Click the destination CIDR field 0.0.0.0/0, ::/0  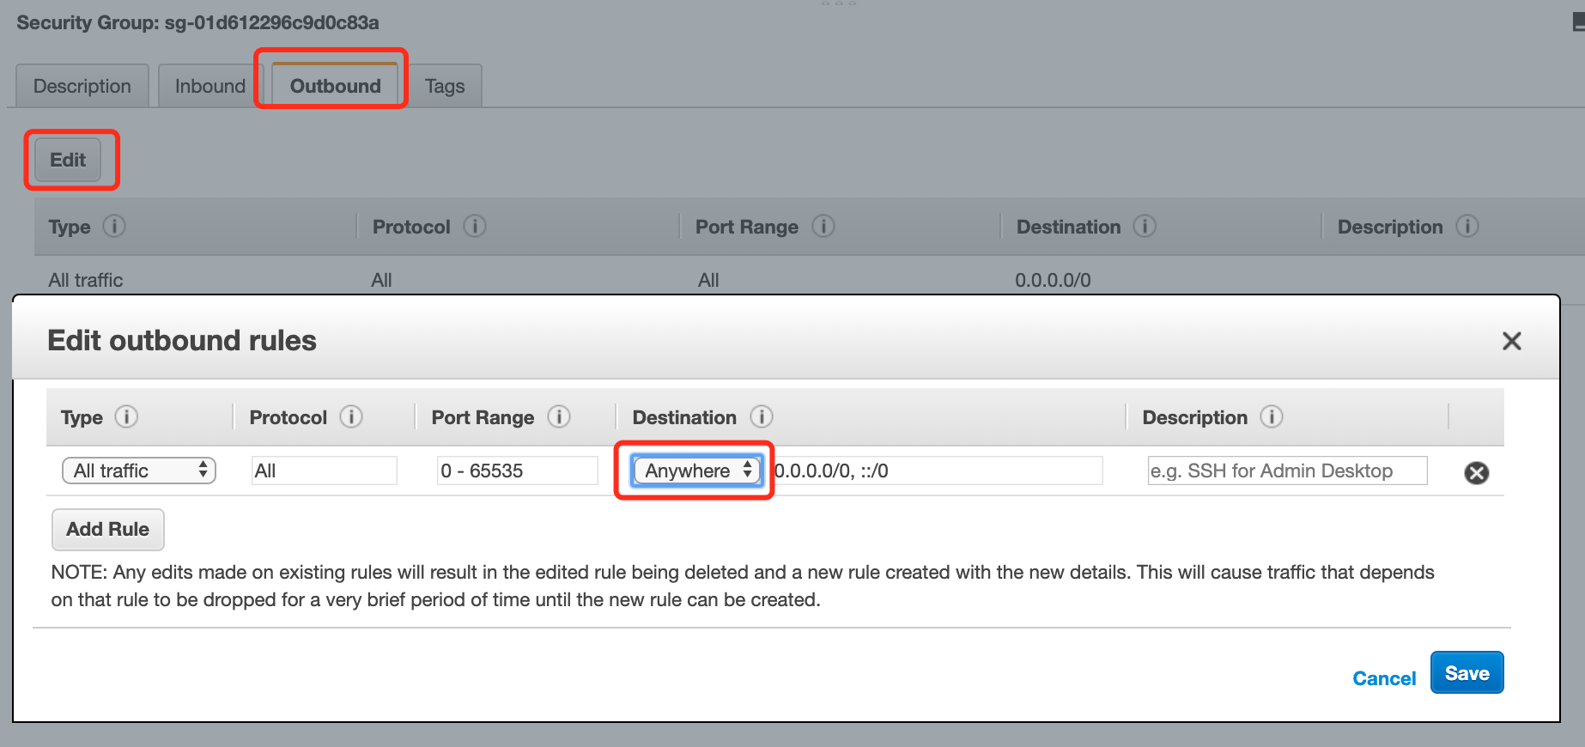click(938, 471)
